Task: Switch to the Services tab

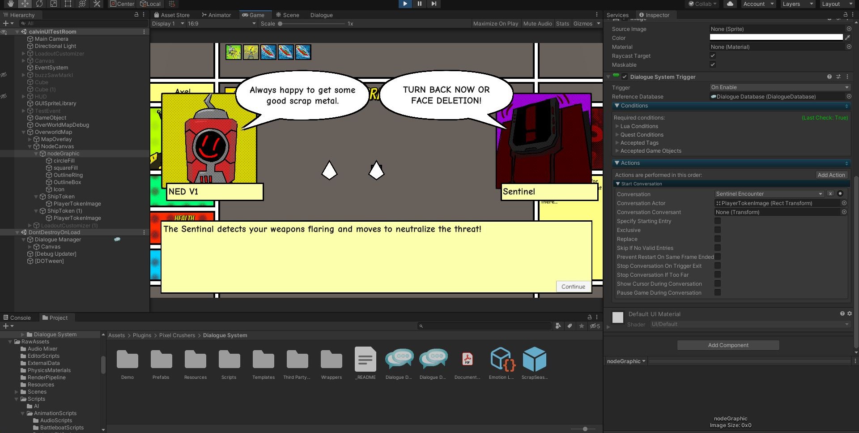Action: 617,15
